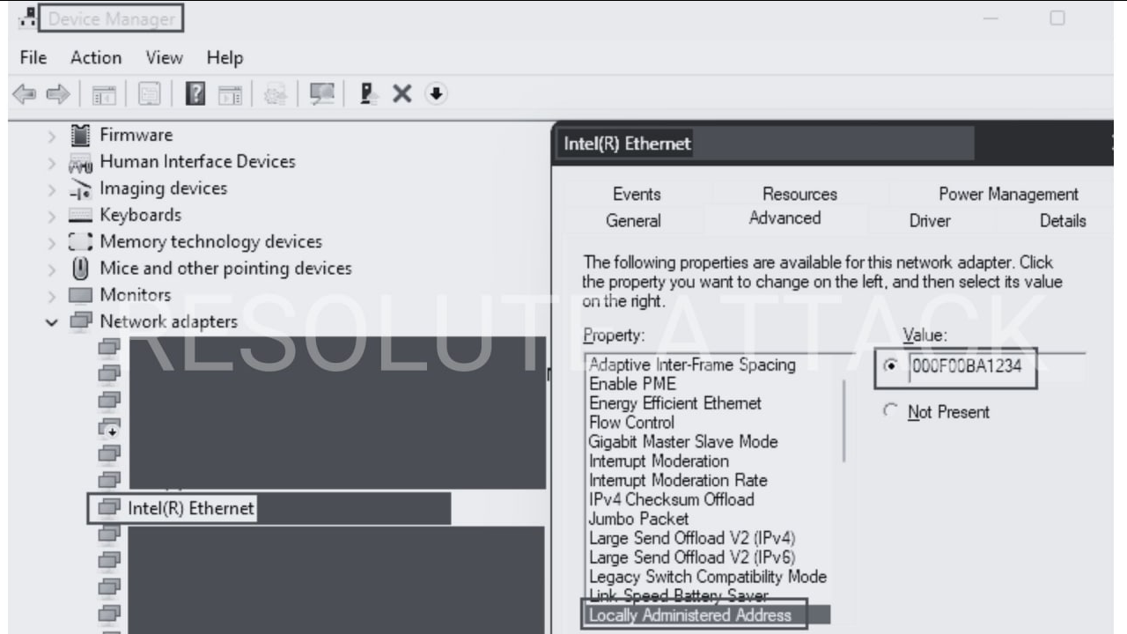The image size is (1127, 634).
Task: Toggle the Show/Hide Console Tree toolbar icon
Action: pyautogui.click(x=104, y=94)
